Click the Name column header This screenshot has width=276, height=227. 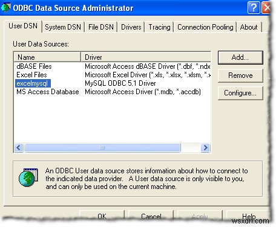point(47,57)
